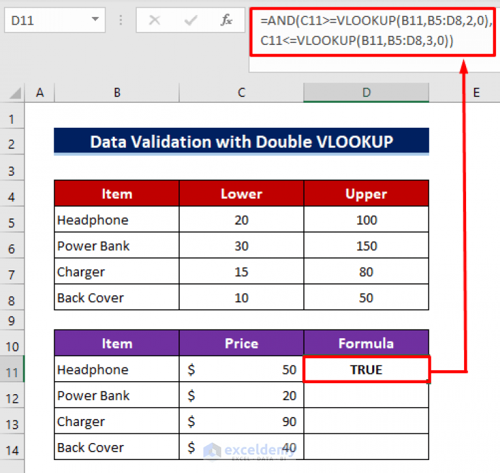Image resolution: width=500 pixels, height=473 pixels.
Task: Select empty Formula cell in Power Bank row
Action: [366, 395]
